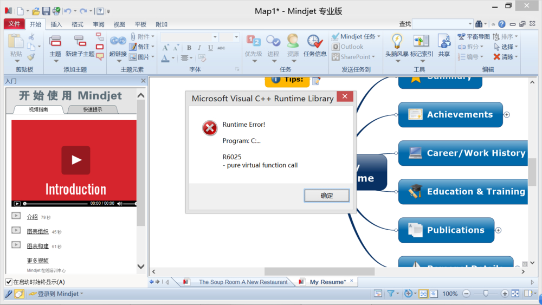The image size is (542, 305).
Task: Click the help question mark icon
Action: click(502, 24)
